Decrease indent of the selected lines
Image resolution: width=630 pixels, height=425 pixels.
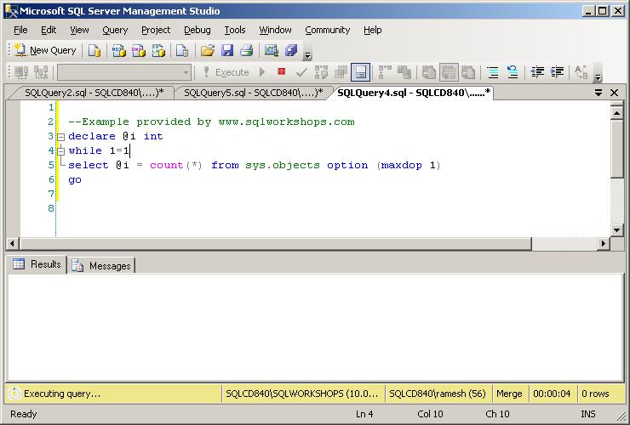(x=537, y=72)
